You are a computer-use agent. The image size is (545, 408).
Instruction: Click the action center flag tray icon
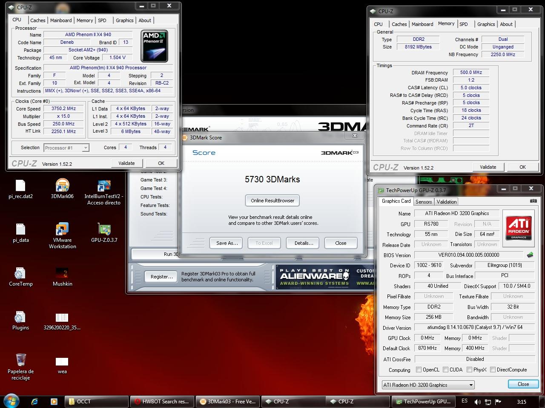[497, 402]
